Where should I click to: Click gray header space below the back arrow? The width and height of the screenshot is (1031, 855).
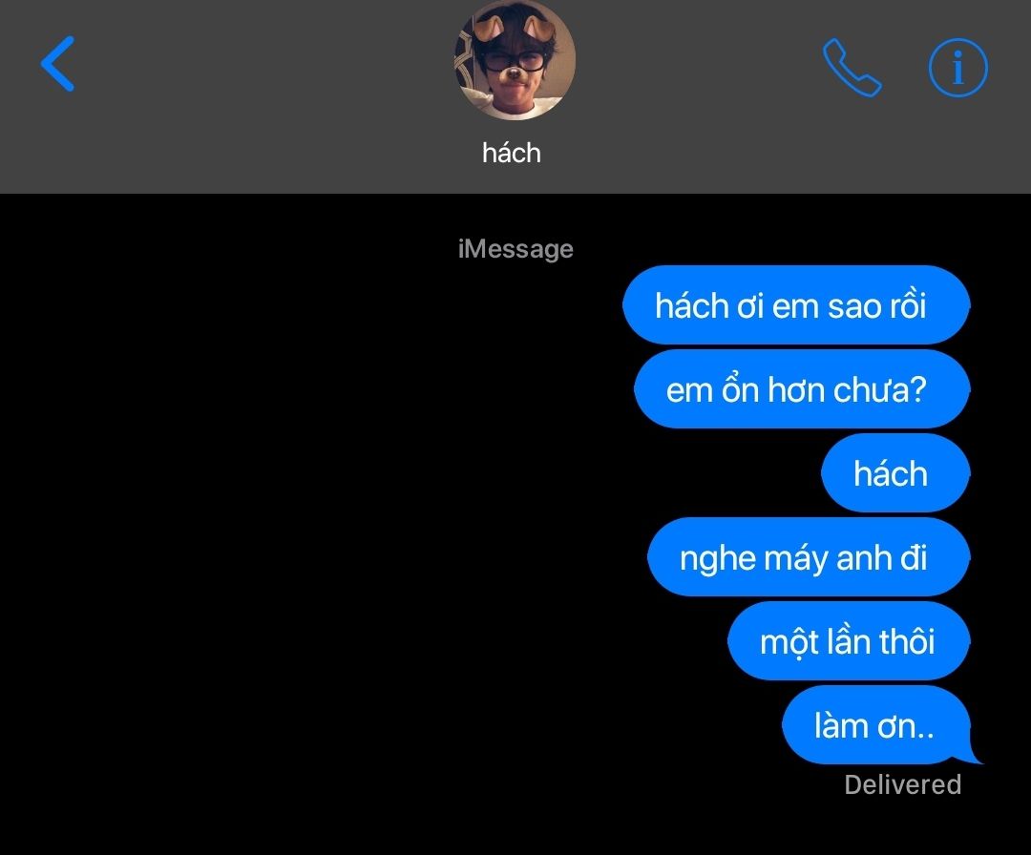(x=58, y=145)
